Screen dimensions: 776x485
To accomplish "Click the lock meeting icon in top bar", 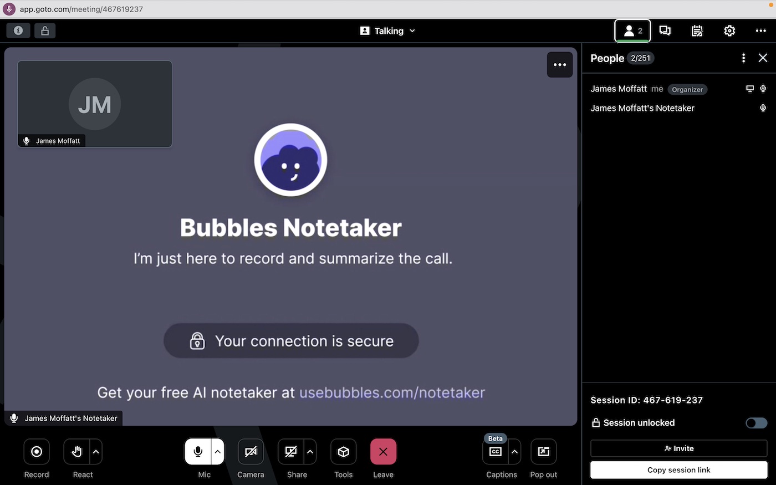I will (x=45, y=30).
